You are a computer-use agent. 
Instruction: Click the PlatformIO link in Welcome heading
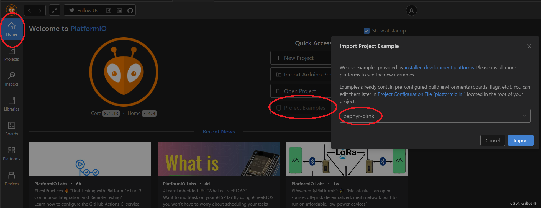click(88, 29)
